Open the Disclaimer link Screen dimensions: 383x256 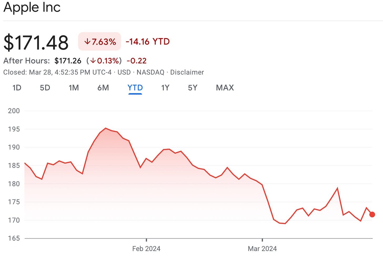(187, 72)
